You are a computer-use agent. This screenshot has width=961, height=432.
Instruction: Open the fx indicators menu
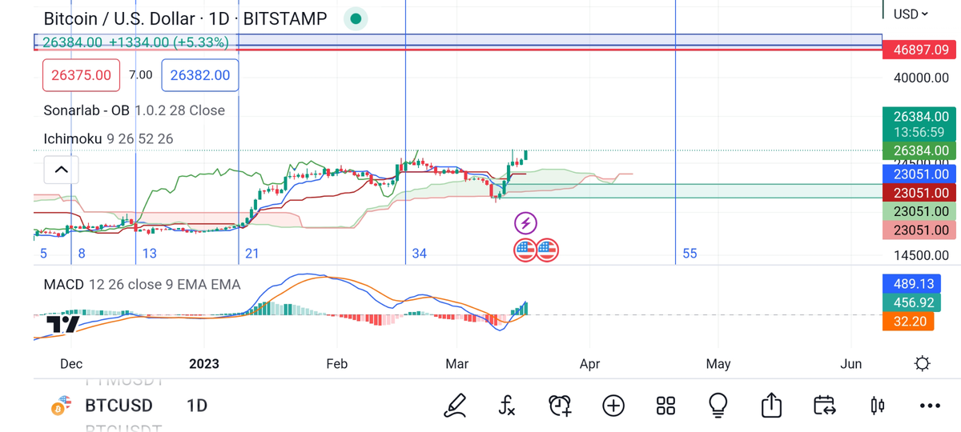[x=506, y=406]
